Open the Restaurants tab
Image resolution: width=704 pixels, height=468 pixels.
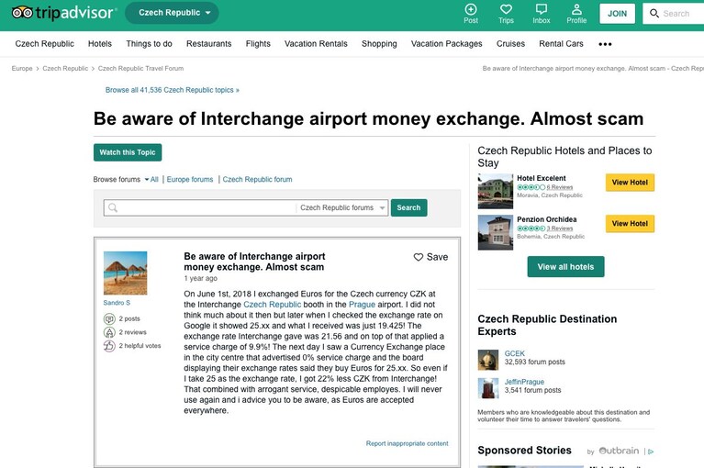pyautogui.click(x=208, y=44)
